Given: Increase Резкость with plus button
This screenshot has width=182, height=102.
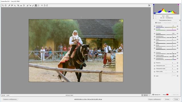Looking at the screenshot, I should [177, 63].
